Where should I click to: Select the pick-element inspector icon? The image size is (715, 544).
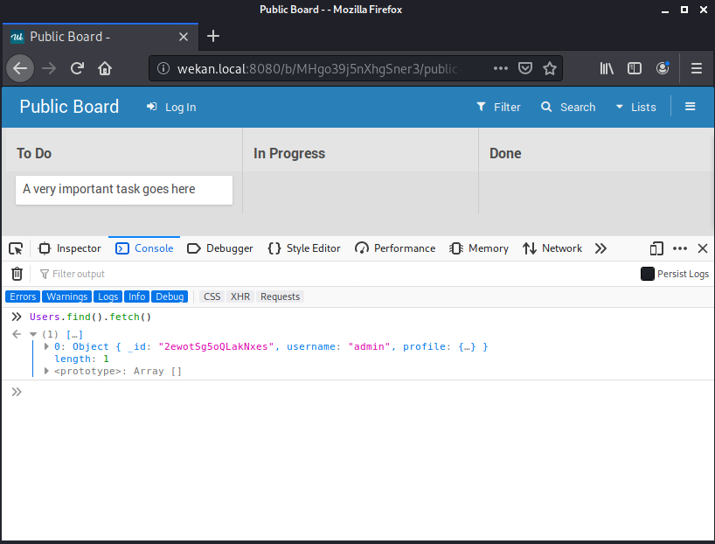15,248
